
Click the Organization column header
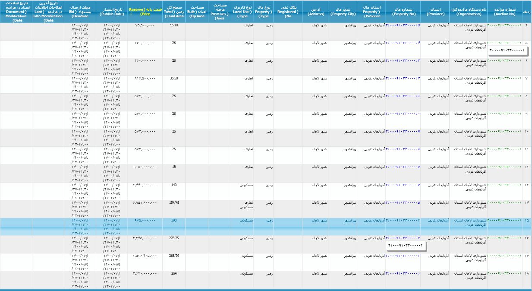click(x=468, y=12)
